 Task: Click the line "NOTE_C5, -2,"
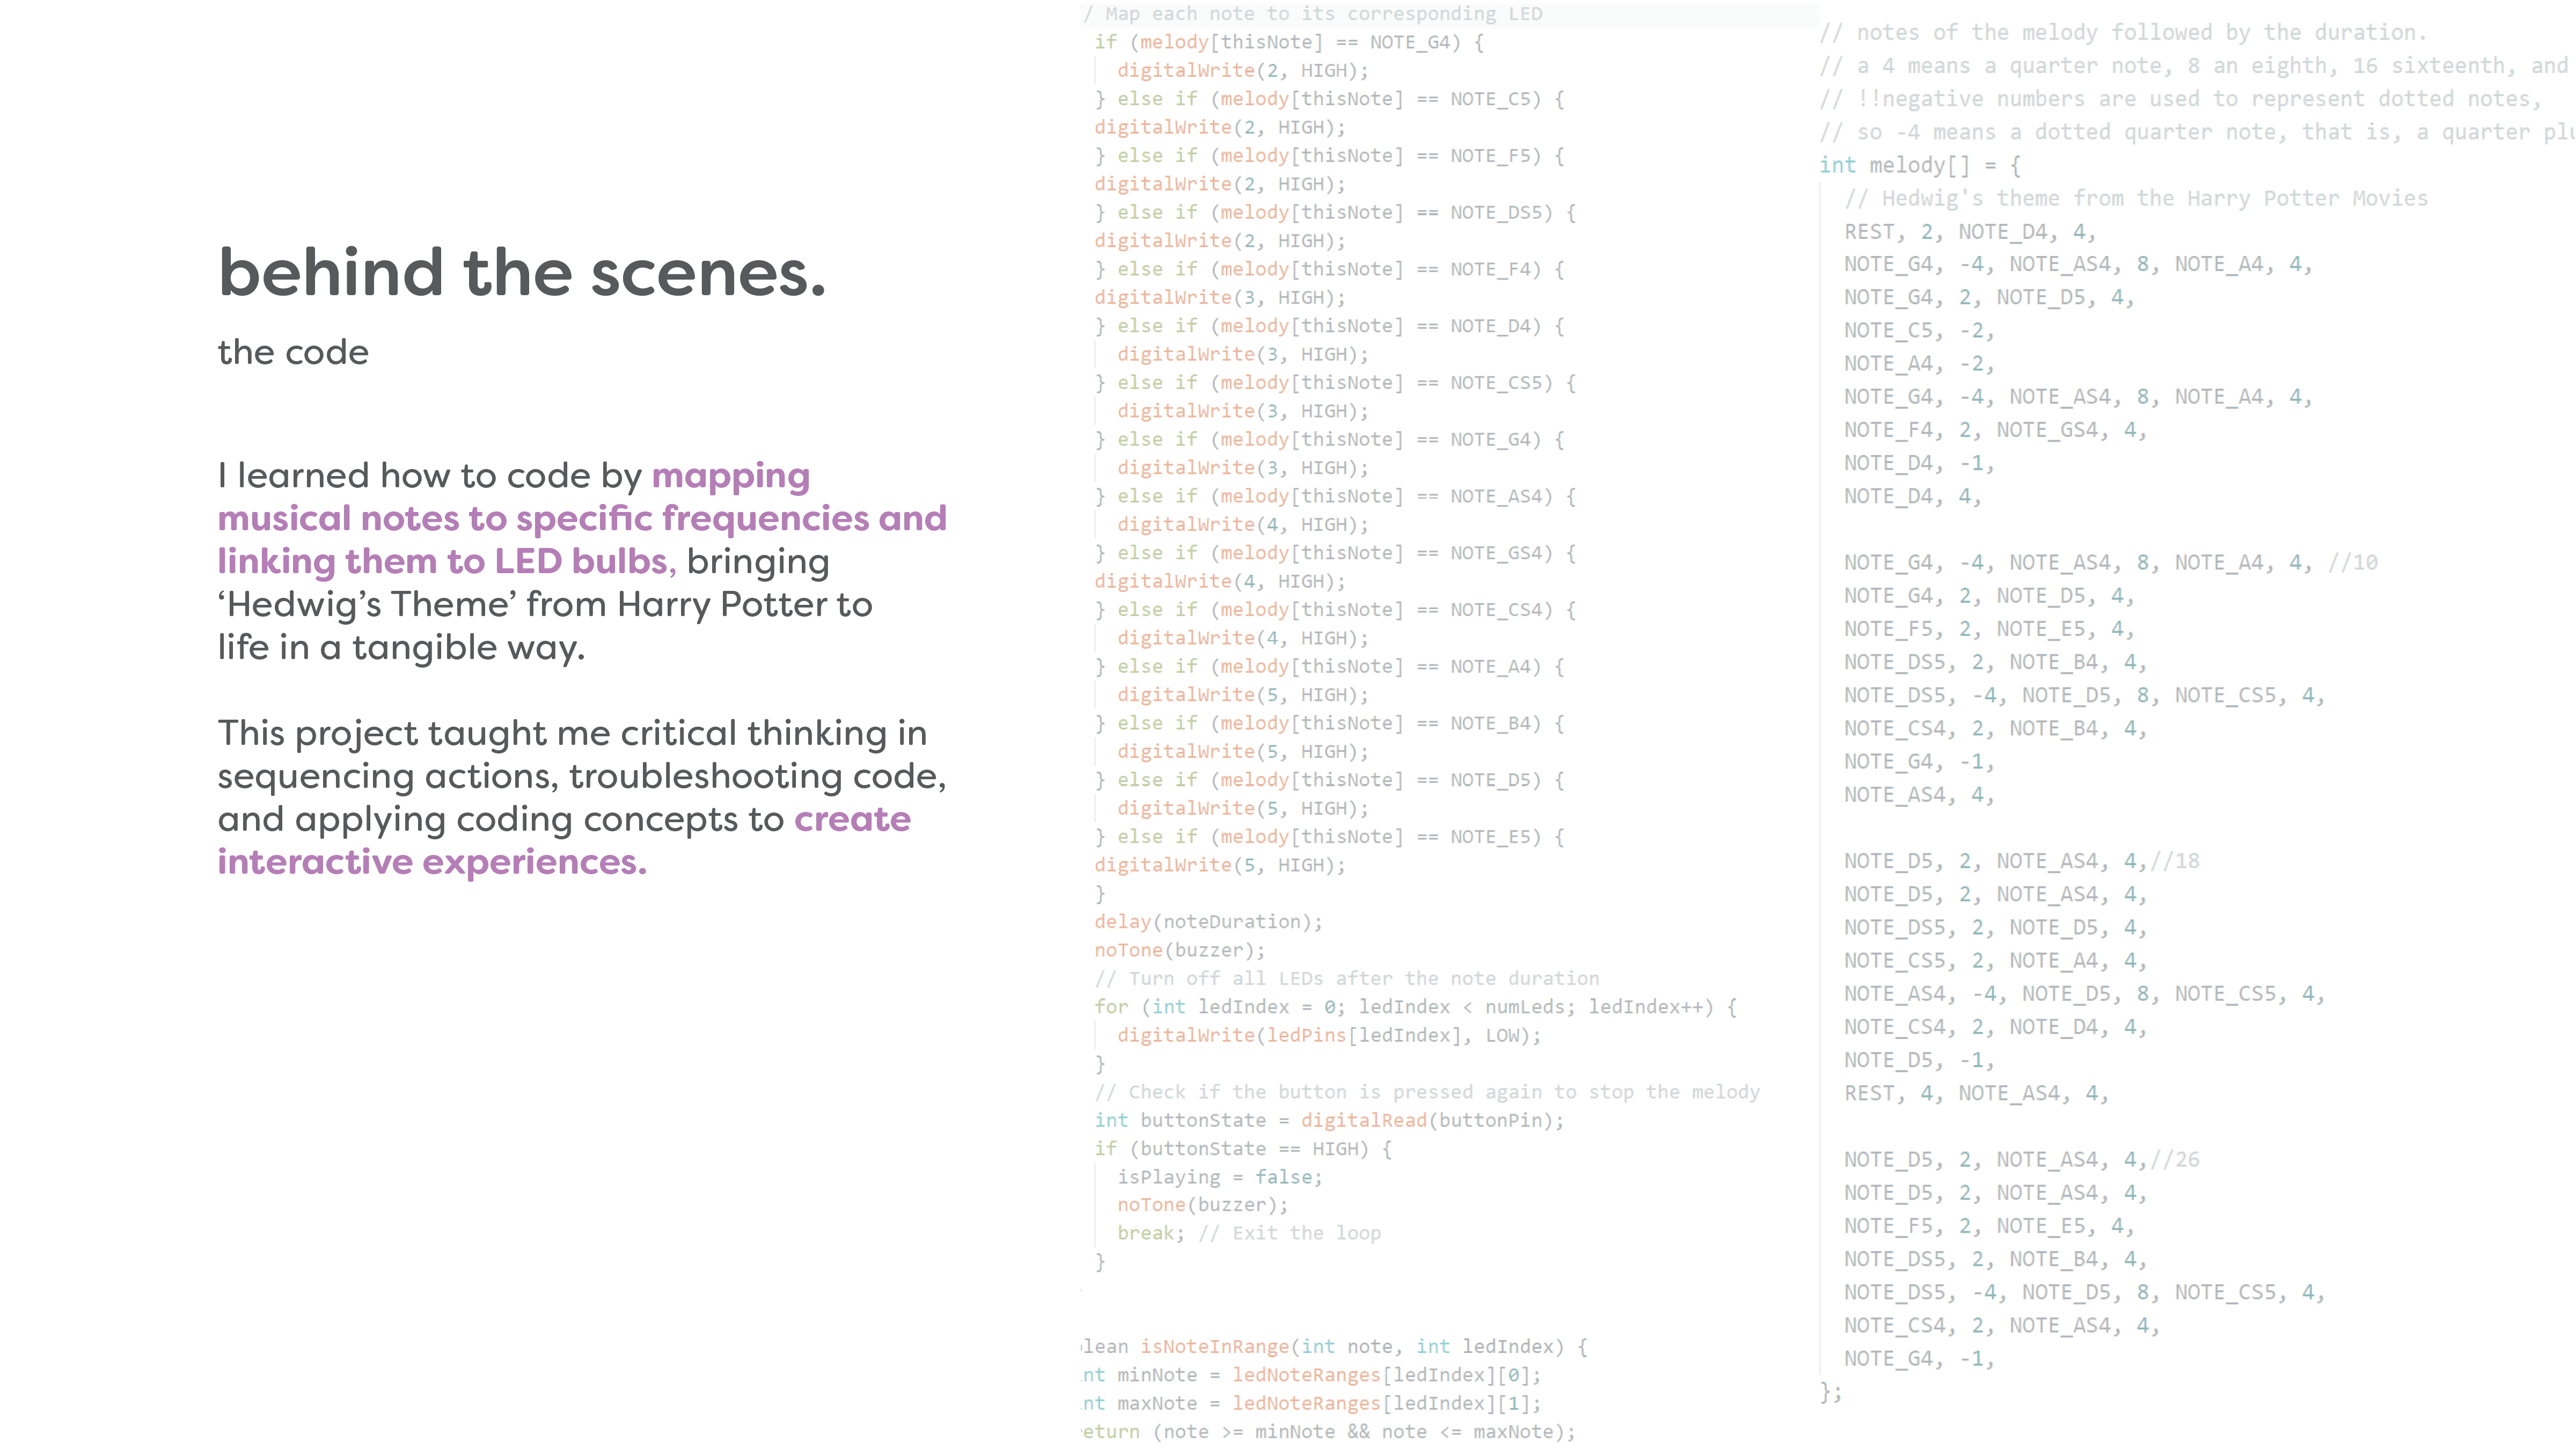tap(1920, 330)
